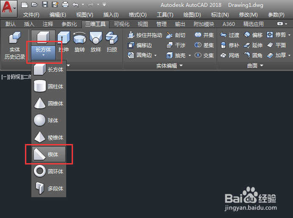293x218 pixels.
Task: Open the 格式(O) menu
Action: tap(138, 15)
